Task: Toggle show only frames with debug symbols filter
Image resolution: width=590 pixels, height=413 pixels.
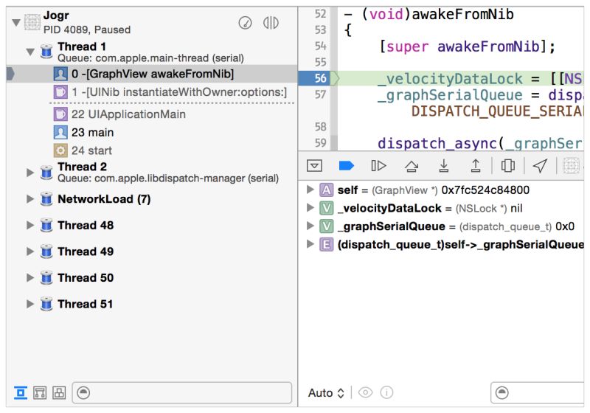Action: 40,392
